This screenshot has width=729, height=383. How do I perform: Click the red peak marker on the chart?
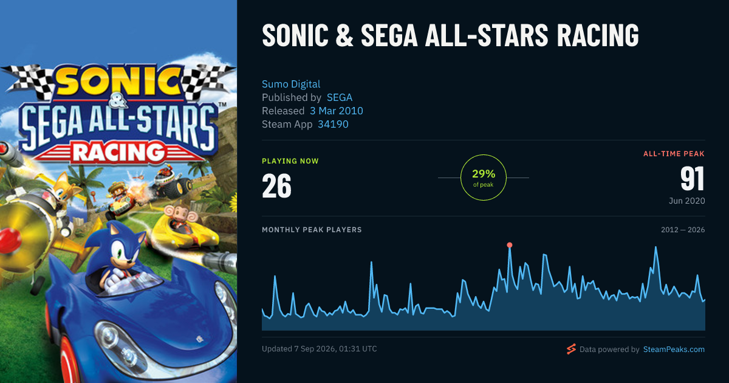click(510, 245)
